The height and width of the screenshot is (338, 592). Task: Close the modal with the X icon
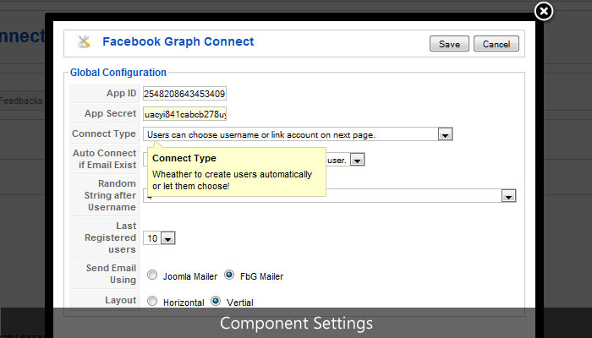[544, 12]
